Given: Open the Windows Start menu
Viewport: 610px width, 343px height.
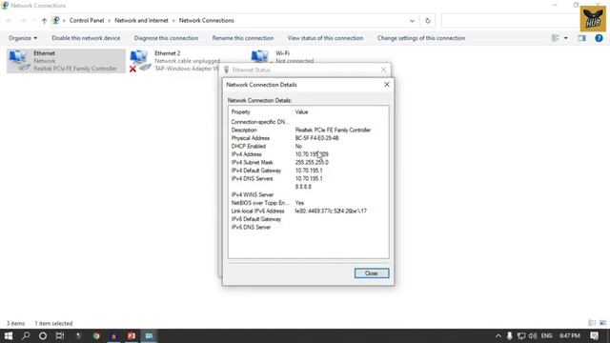Looking at the screenshot, I should point(9,335).
